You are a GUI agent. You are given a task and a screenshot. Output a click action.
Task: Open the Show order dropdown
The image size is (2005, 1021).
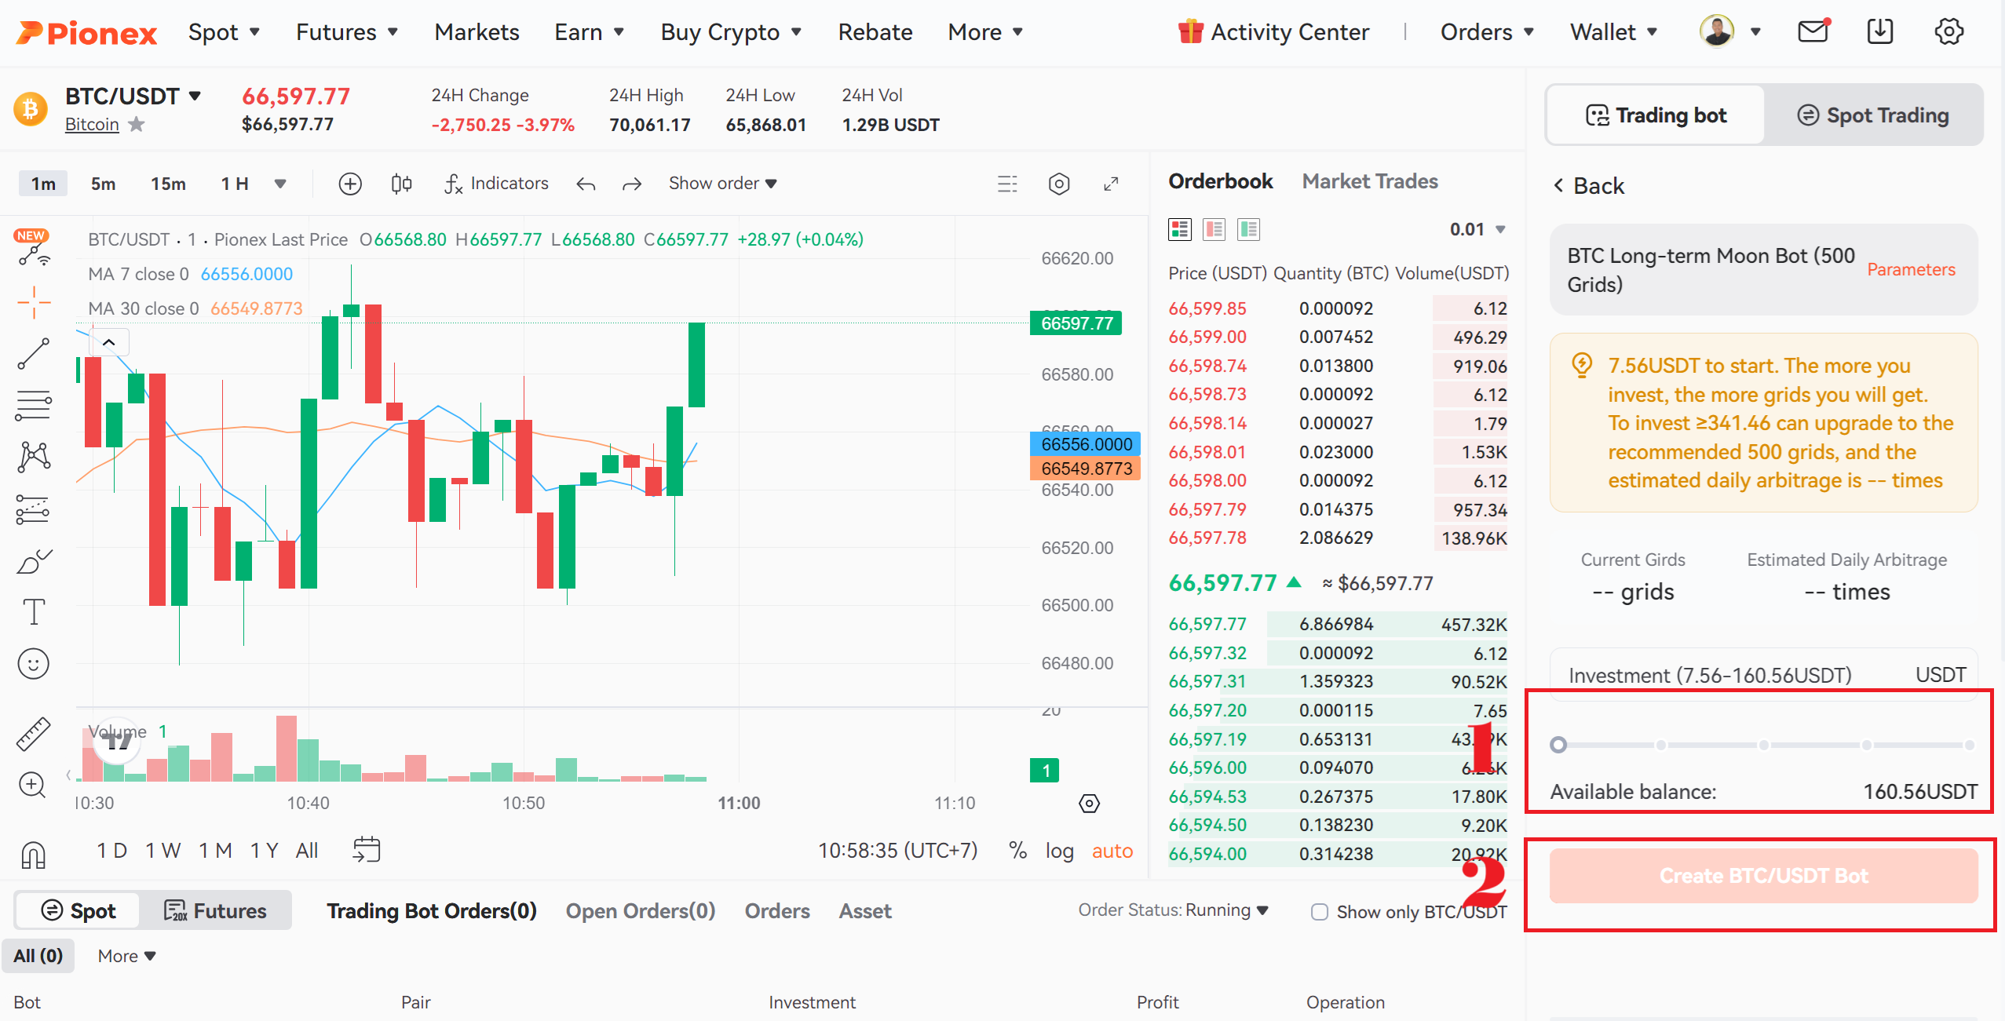coord(722,184)
